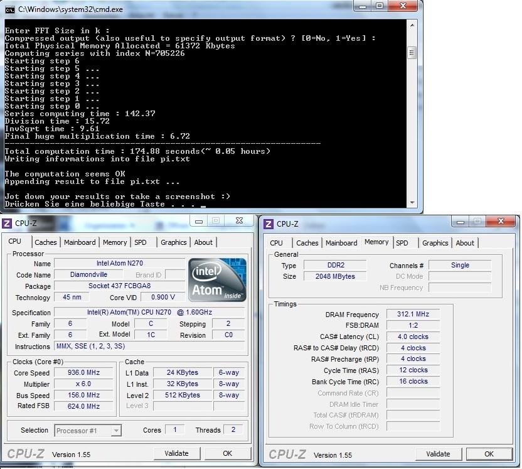Click the Cores value 1

tap(175, 429)
